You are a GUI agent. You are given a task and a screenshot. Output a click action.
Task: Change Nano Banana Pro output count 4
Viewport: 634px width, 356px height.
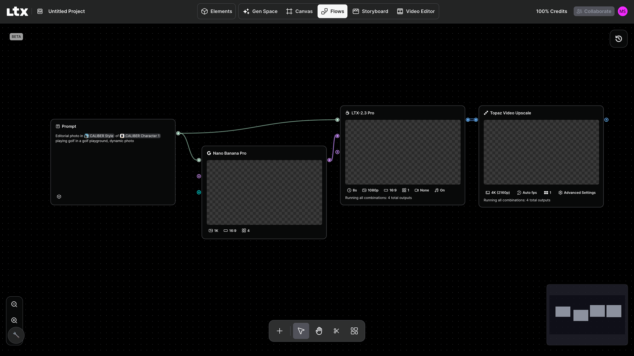pyautogui.click(x=245, y=231)
